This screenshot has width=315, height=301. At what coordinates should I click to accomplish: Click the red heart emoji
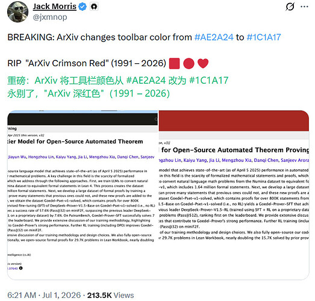tap(203, 63)
